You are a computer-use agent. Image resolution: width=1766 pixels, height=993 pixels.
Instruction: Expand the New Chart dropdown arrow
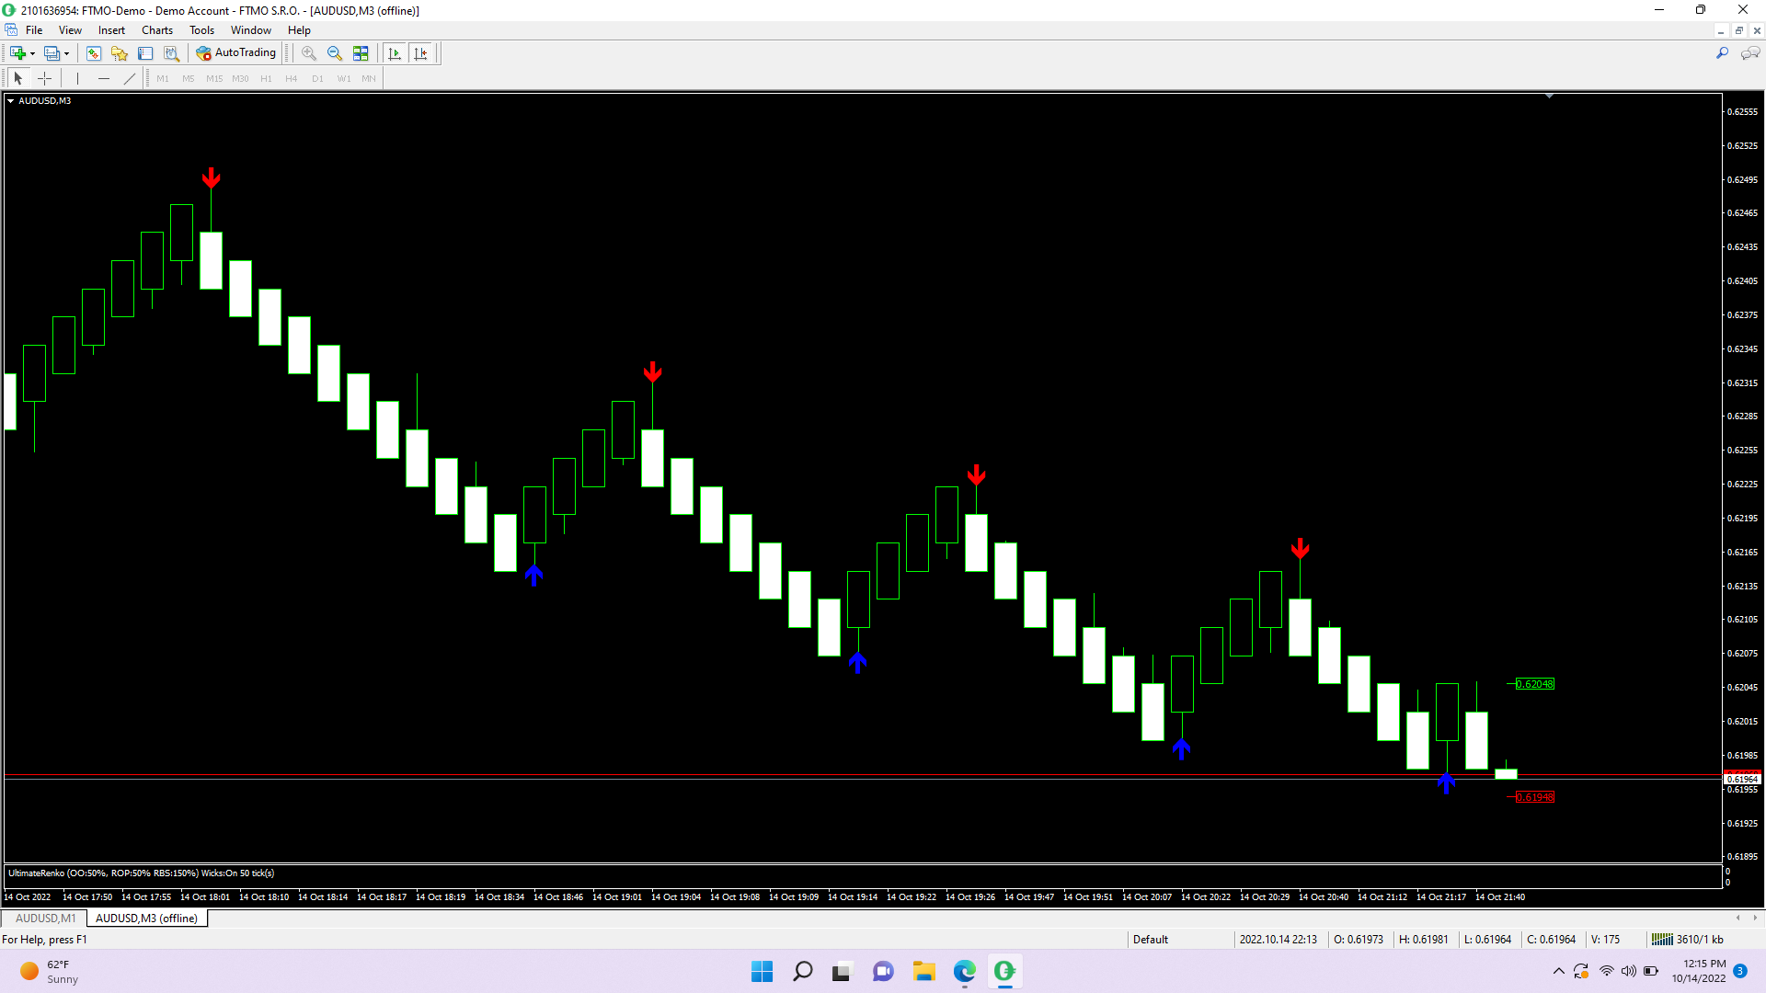pos(33,53)
